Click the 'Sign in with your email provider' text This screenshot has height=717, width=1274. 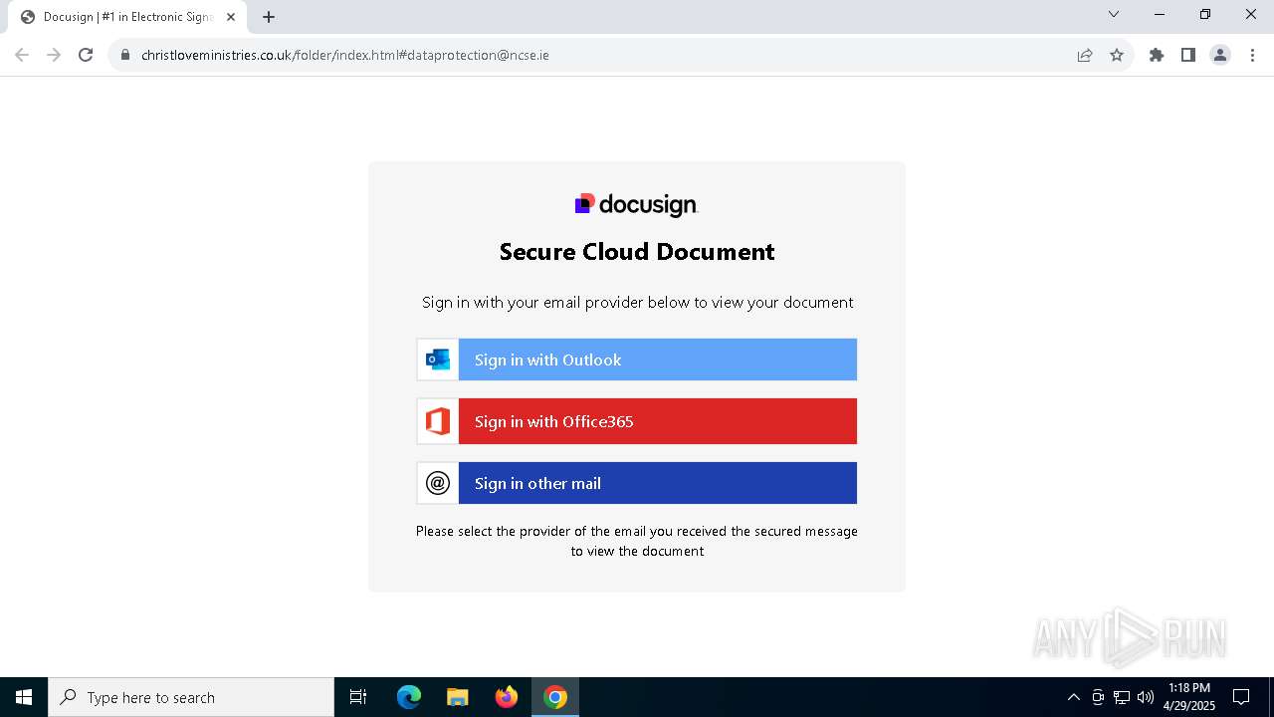click(637, 302)
